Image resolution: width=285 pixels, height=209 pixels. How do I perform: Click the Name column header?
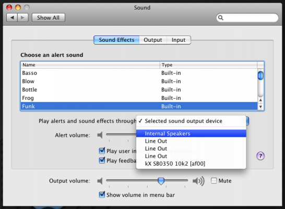90,65
